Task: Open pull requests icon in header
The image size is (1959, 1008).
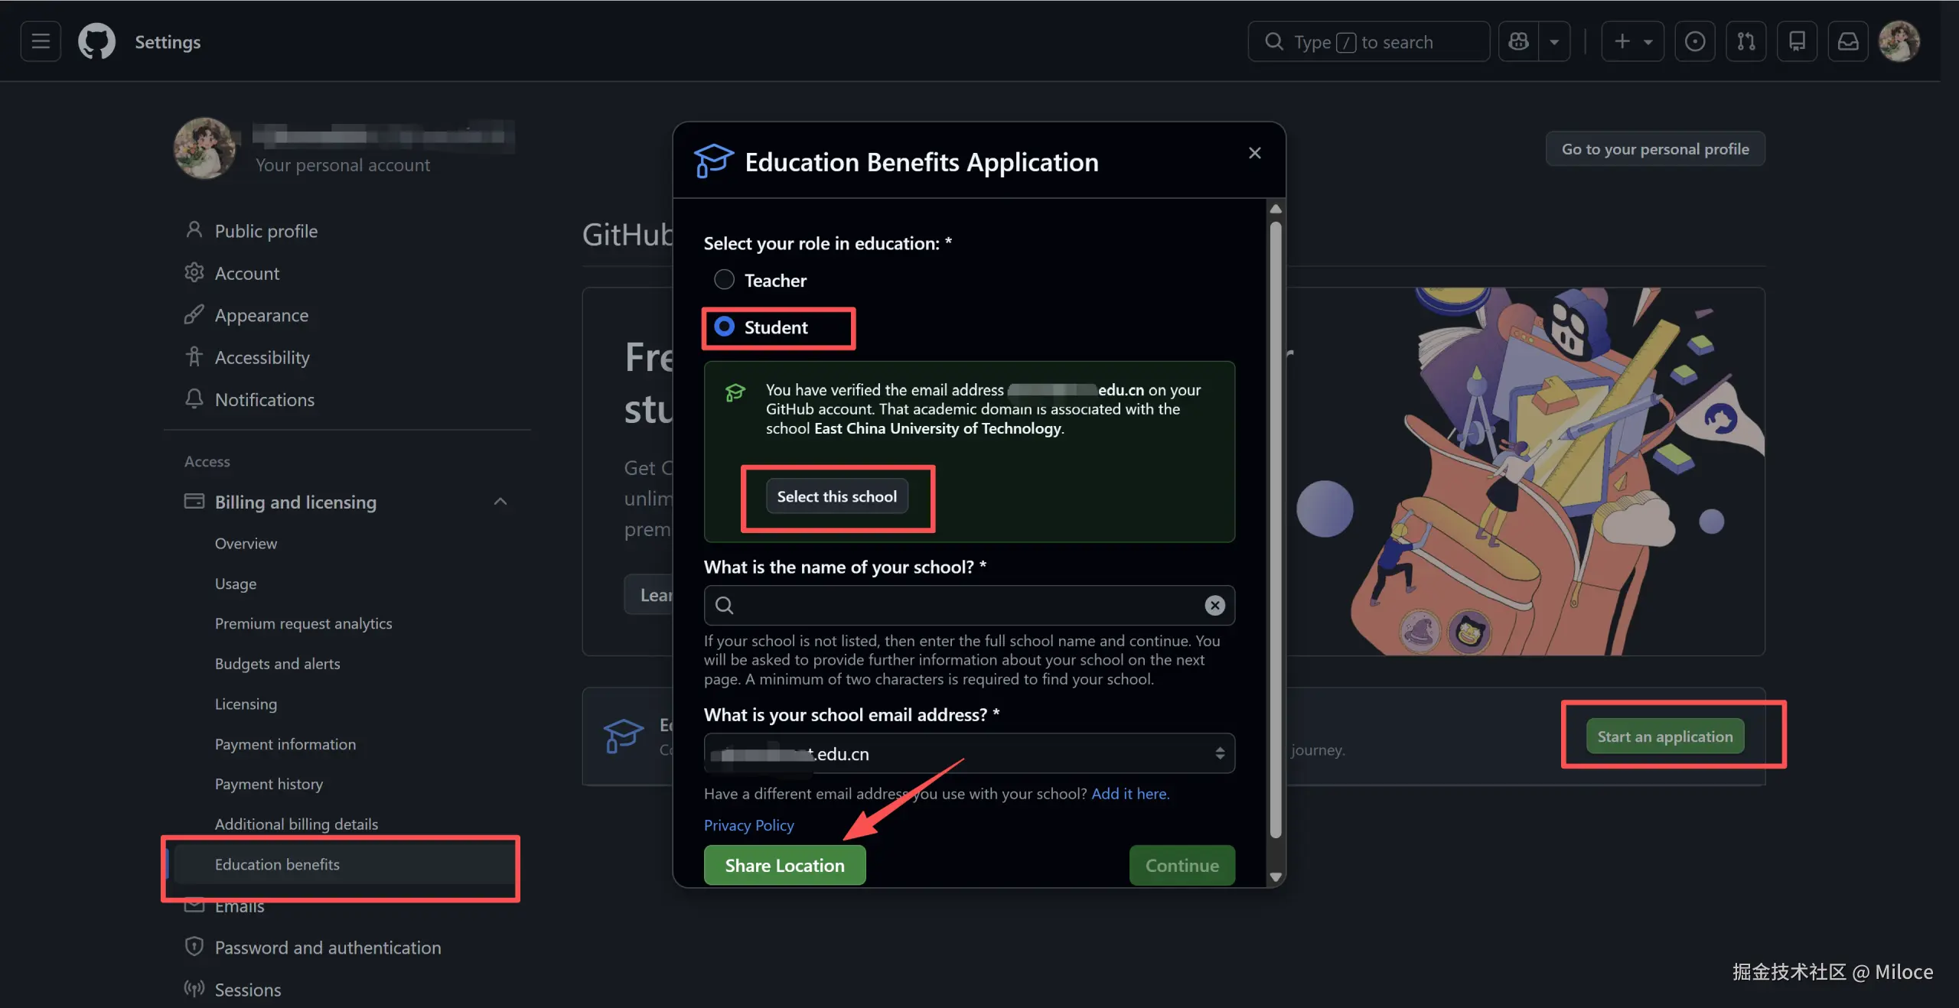Action: click(x=1745, y=41)
